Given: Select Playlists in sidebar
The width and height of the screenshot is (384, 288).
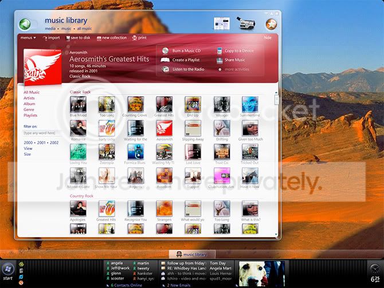Looking at the screenshot, I should pos(30,115).
